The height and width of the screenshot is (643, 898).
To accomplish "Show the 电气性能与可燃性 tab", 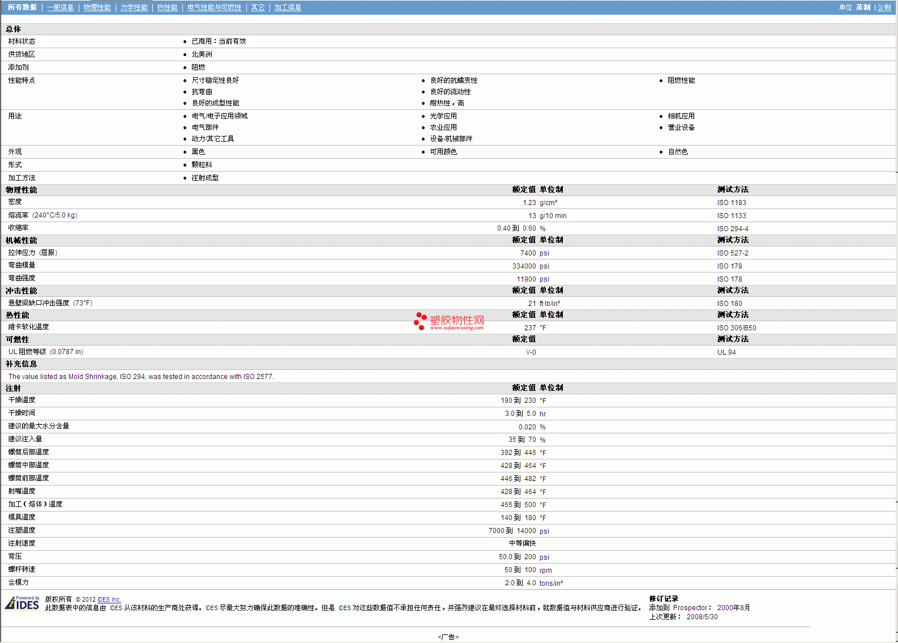I will 214,7.
